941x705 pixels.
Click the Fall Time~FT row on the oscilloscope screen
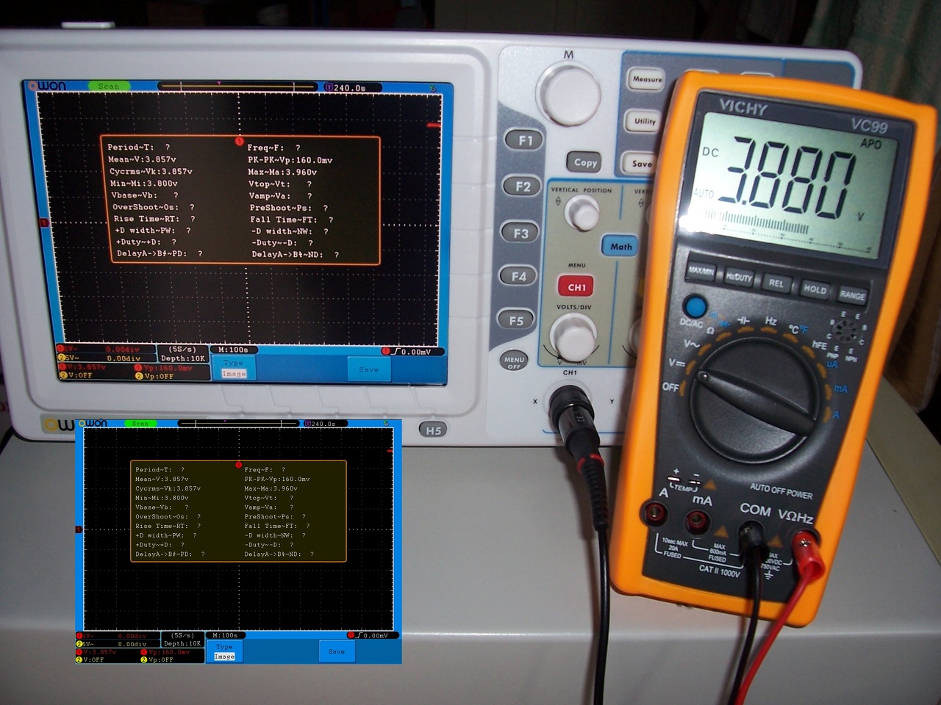[x=292, y=220]
